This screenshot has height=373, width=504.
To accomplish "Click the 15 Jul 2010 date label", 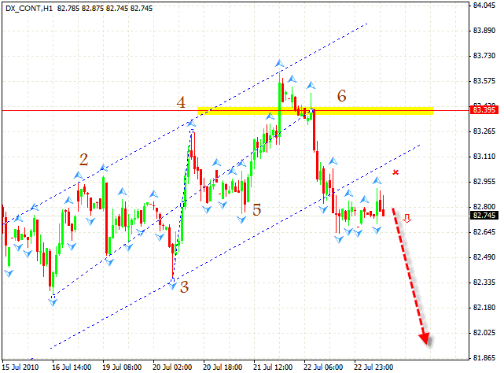I will click(20, 367).
